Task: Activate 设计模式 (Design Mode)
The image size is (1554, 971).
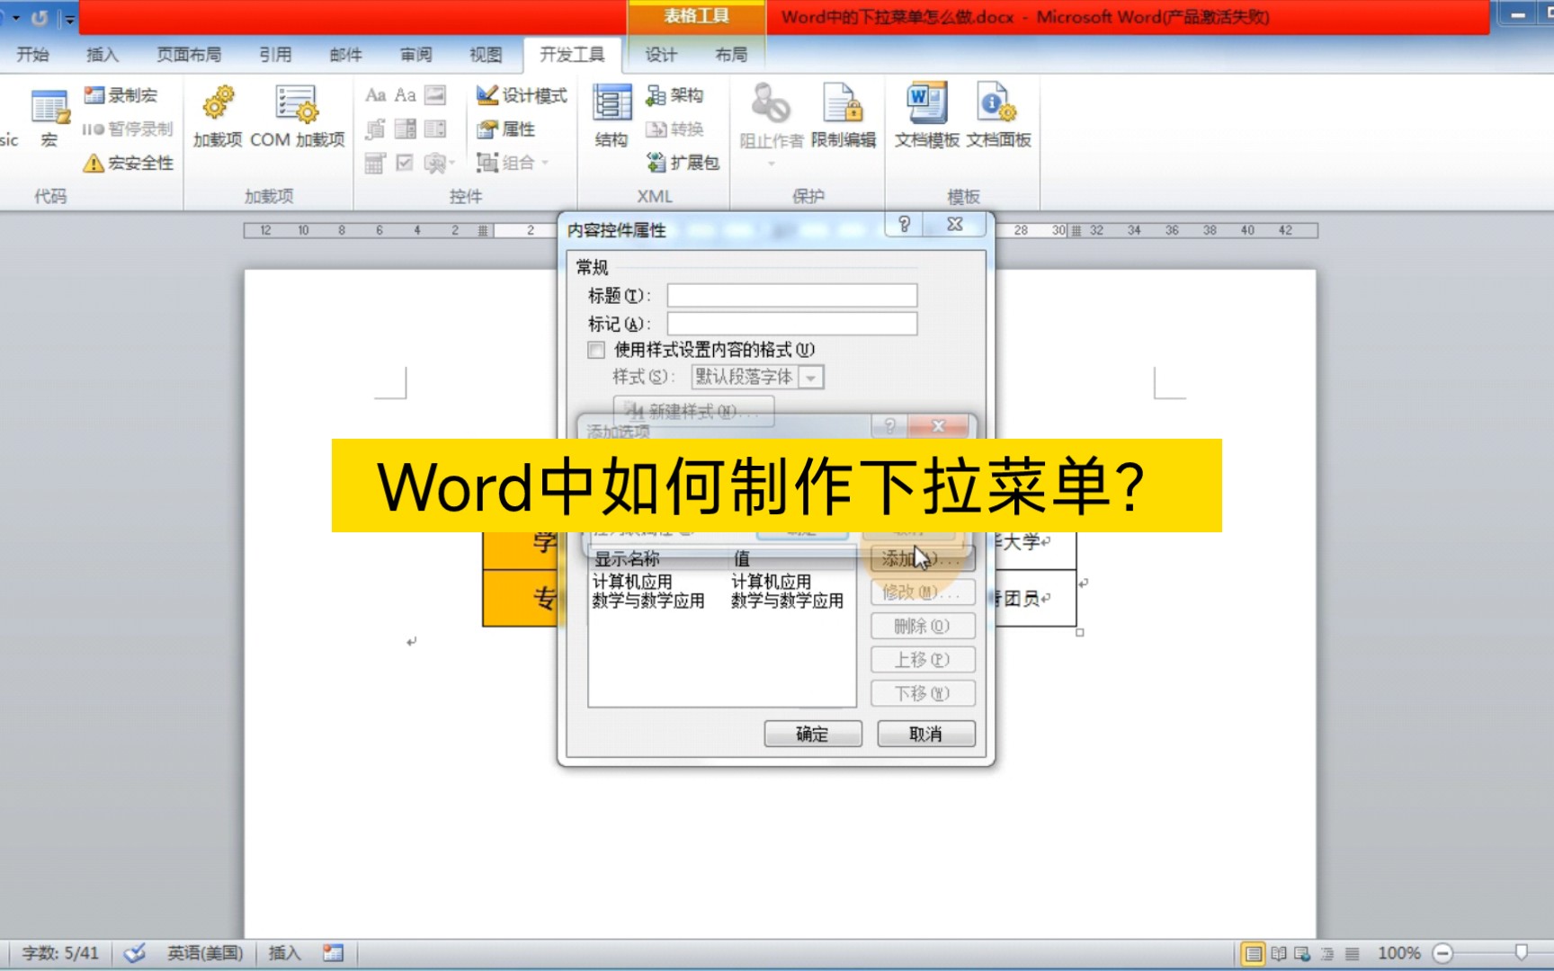Action: (522, 94)
